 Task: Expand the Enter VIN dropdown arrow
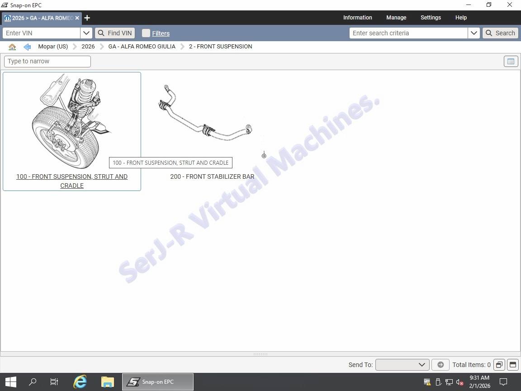point(86,33)
